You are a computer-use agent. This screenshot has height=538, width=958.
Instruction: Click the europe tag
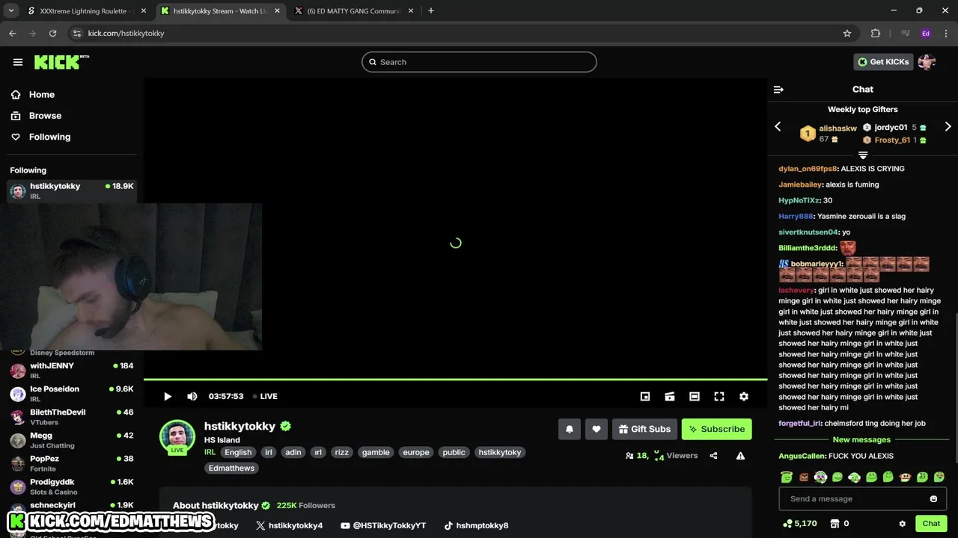click(416, 452)
